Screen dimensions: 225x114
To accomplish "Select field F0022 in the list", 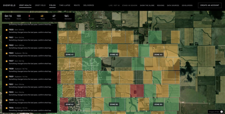I will pyautogui.click(x=30, y=47).
